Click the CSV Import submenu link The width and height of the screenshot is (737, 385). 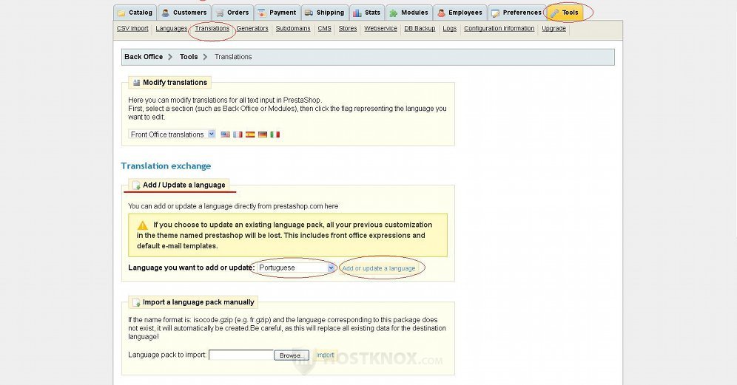[132, 29]
